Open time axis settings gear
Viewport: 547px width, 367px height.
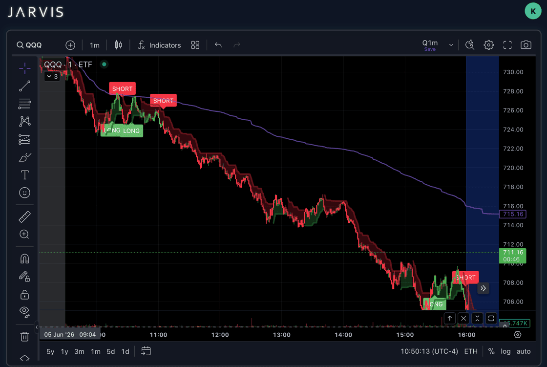pyautogui.click(x=517, y=335)
